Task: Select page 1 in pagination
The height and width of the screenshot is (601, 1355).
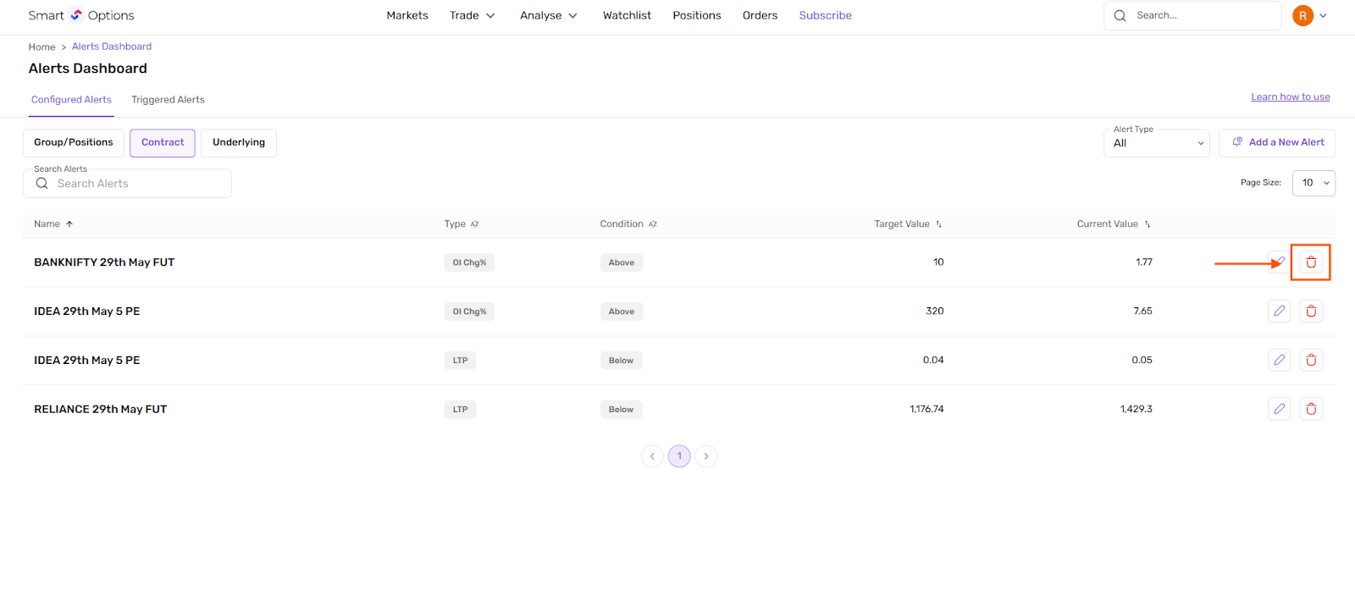Action: click(679, 456)
